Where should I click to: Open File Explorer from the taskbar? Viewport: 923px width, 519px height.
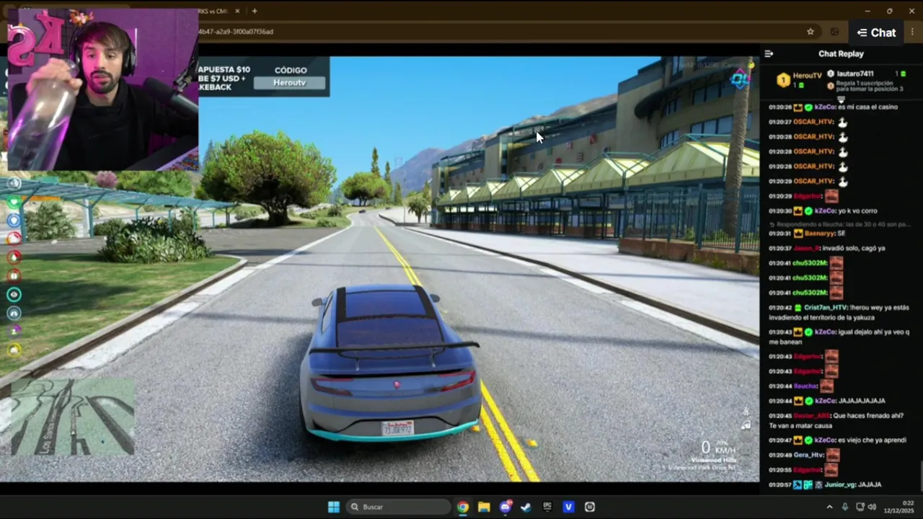click(x=484, y=507)
